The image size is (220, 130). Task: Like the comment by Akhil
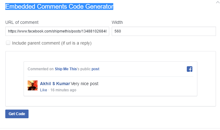tap(43, 90)
